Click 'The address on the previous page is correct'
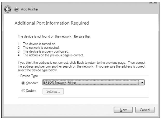This screenshot has height=118, width=161. click(x=53, y=55)
